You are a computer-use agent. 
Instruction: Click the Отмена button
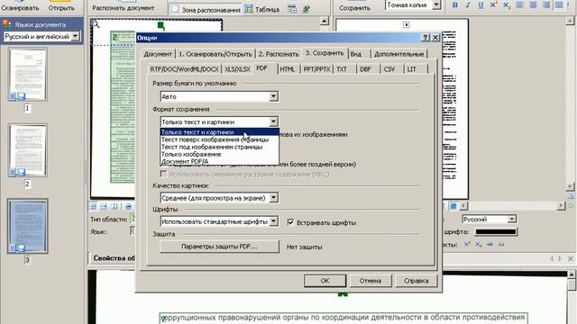(371, 281)
